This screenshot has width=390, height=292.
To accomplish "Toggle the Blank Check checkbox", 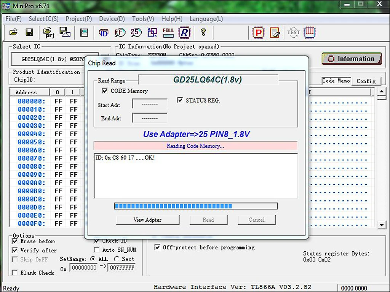I will [x=15, y=273].
